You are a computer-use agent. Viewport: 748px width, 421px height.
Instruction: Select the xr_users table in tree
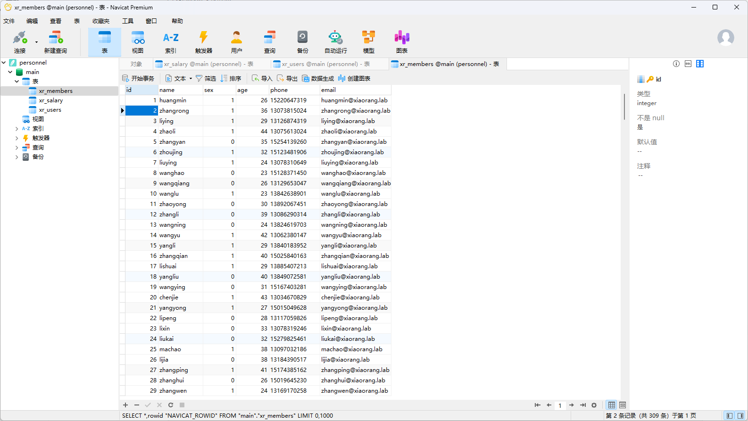50,110
